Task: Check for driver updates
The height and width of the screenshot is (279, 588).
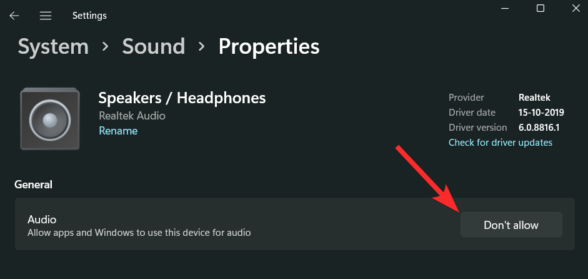Action: 501,143
